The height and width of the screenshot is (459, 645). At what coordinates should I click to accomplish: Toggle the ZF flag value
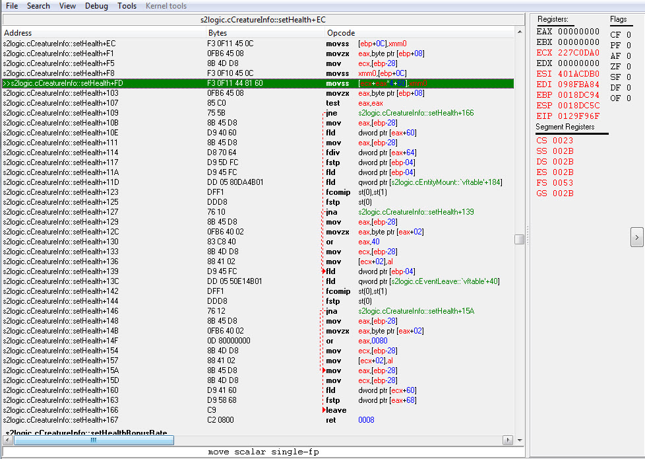click(629, 67)
